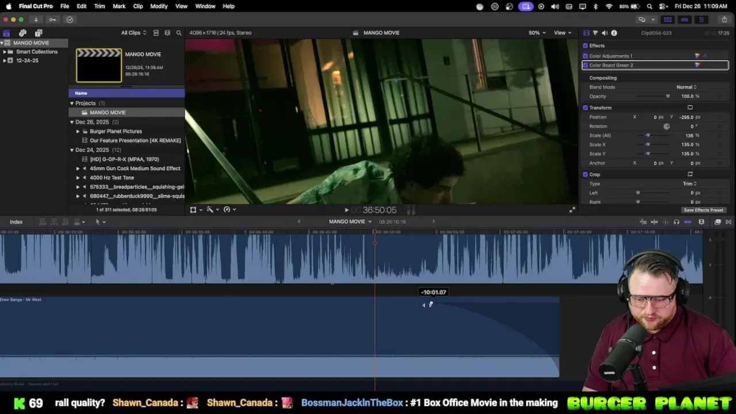Open the timeline clip appearance options
Viewport: 736px width, 414px height.
(x=701, y=222)
